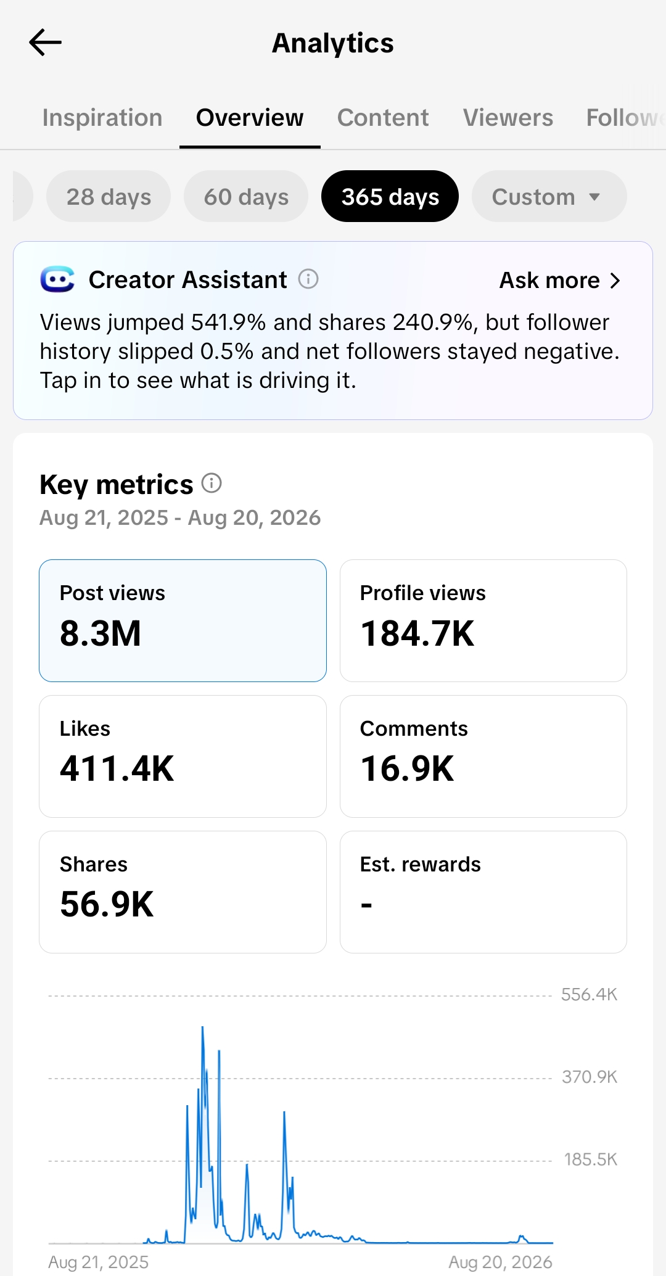This screenshot has width=666, height=1276.
Task: Select the 60 days filter
Action: (x=246, y=197)
